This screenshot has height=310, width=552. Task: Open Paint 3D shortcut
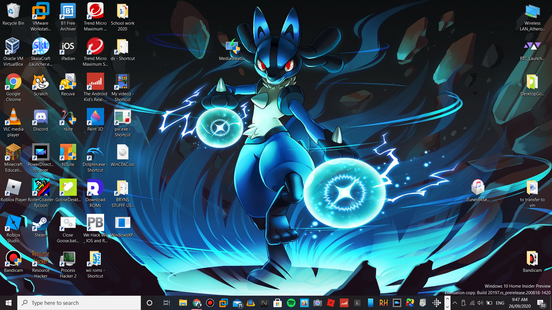point(95,120)
